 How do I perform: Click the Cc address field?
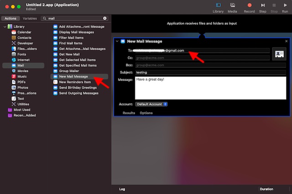pyautogui.click(x=202, y=58)
